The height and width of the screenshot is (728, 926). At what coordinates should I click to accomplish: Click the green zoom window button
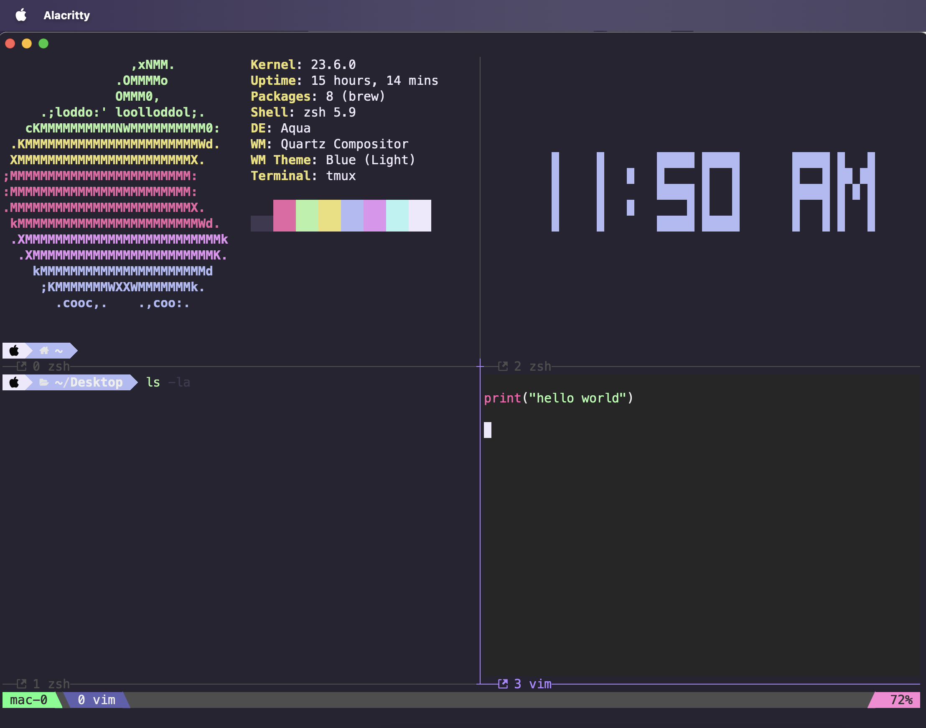click(x=43, y=43)
